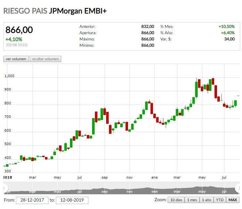Click the '% Mes:' label

pos(167,27)
